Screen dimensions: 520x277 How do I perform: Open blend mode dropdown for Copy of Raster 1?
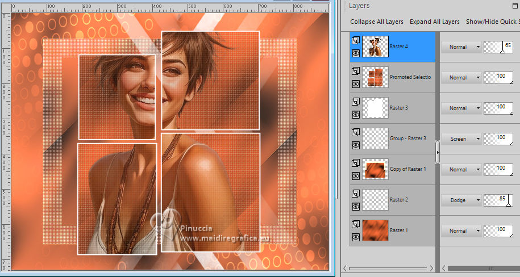pyautogui.click(x=461, y=170)
